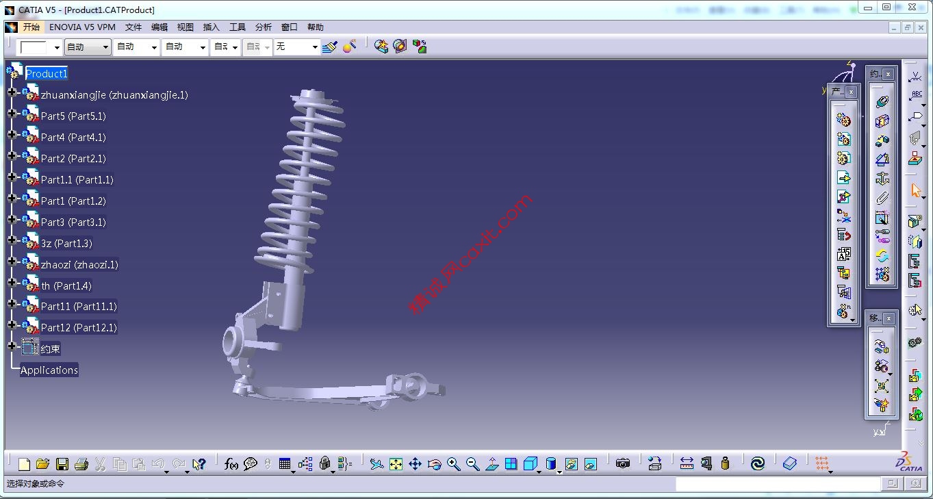Select Part4 (Part4.1) in tree
The width and height of the screenshot is (933, 499).
pyautogui.click(x=73, y=137)
